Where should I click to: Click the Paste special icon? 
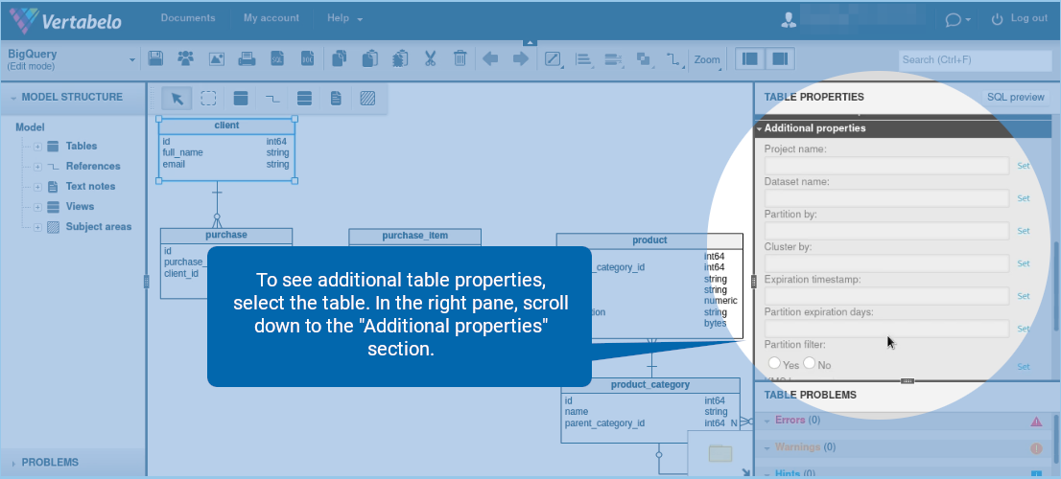[400, 58]
